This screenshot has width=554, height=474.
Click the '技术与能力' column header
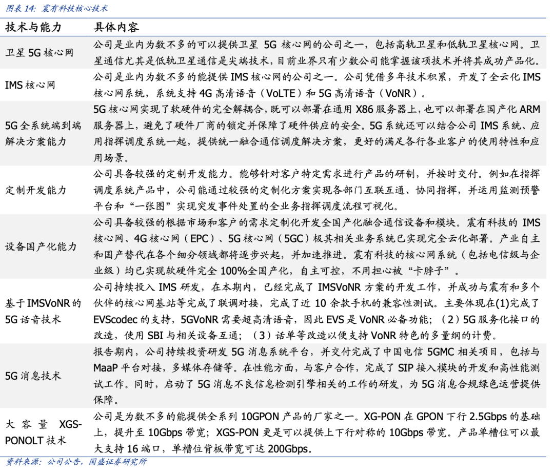(x=33, y=27)
